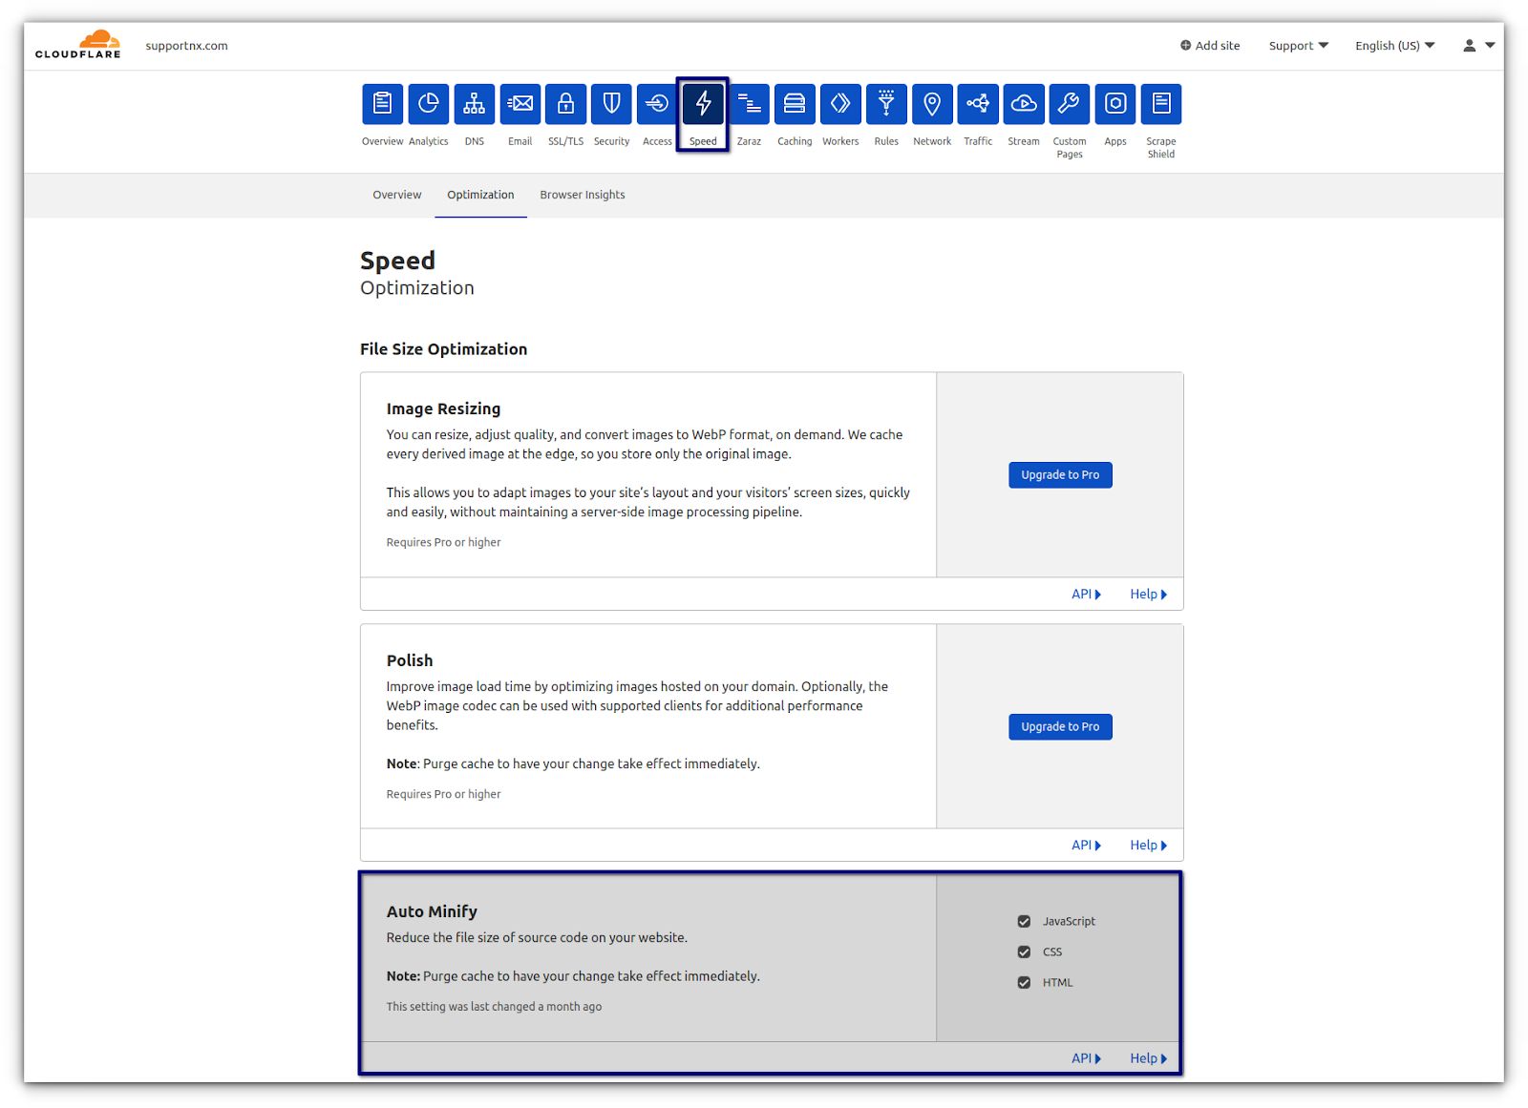Open the Custom Pages icon
1528x1108 pixels.
click(x=1069, y=103)
